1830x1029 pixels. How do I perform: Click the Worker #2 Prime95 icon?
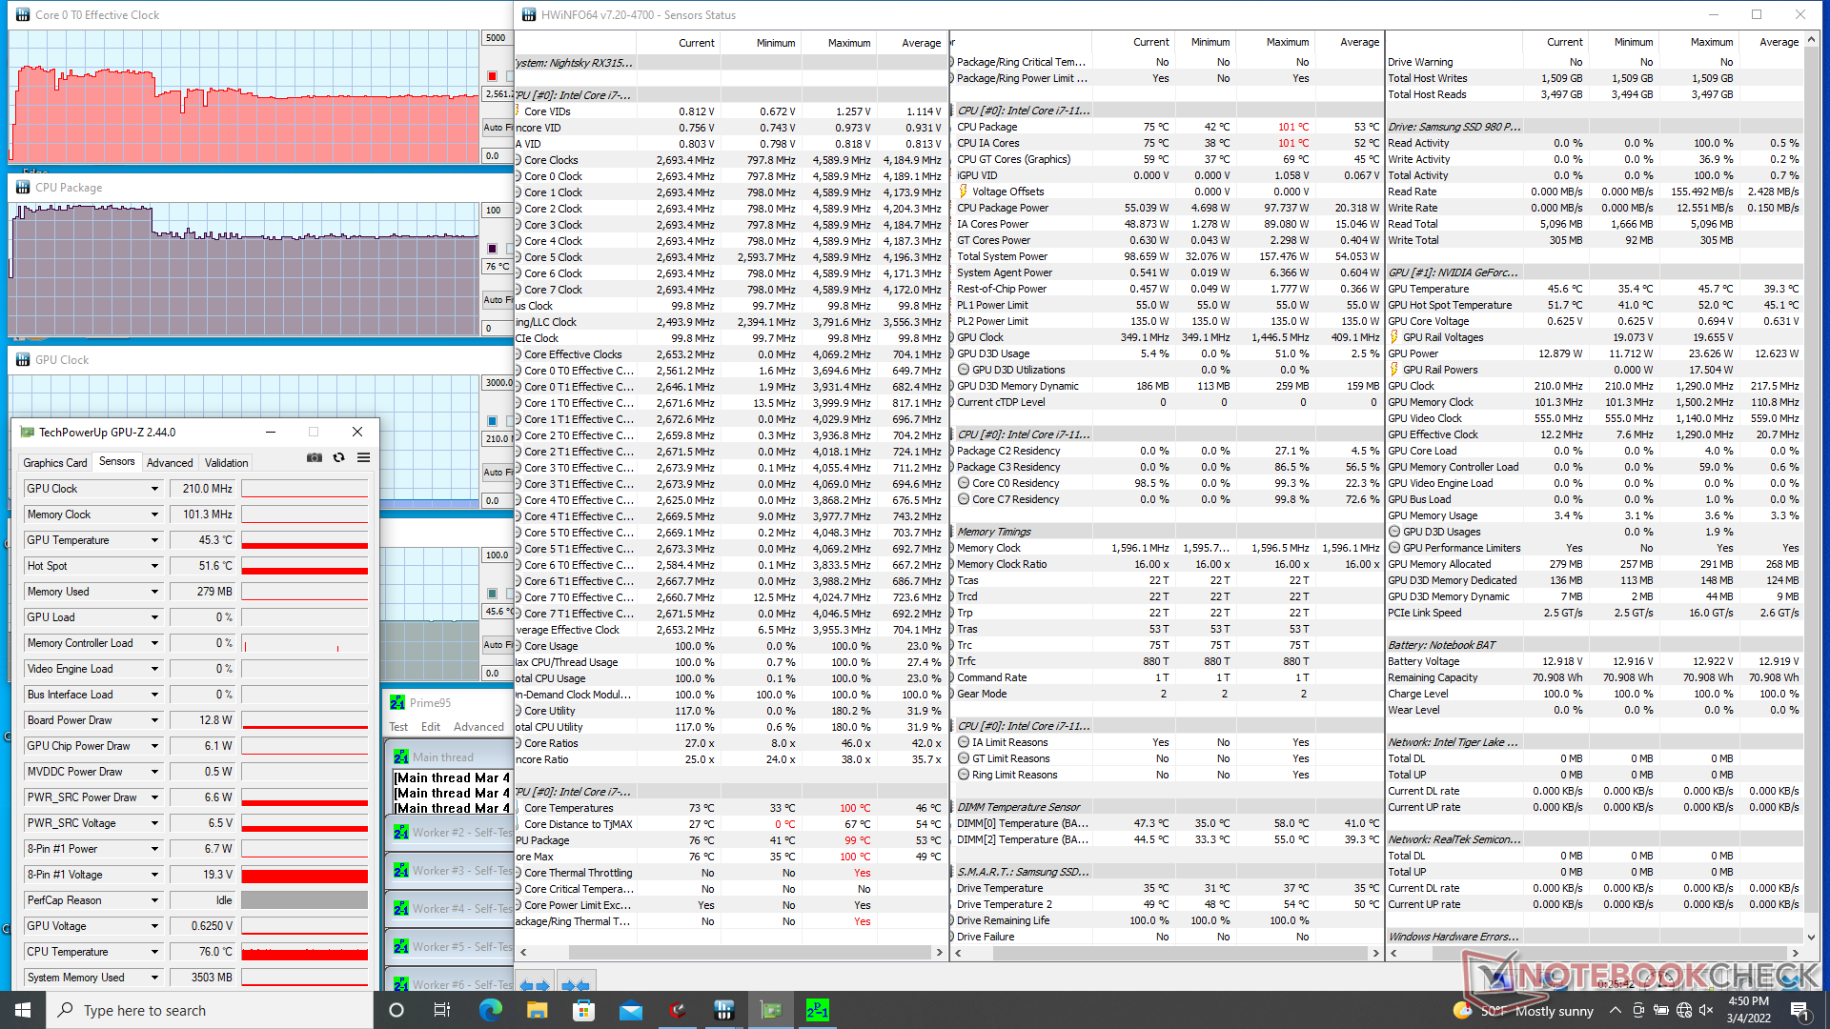(x=401, y=832)
